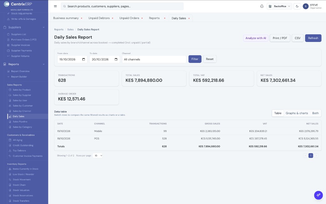Screen dimensions: 326x204
Task: Select Graphs & charts view
Action: click(x=297, y=113)
